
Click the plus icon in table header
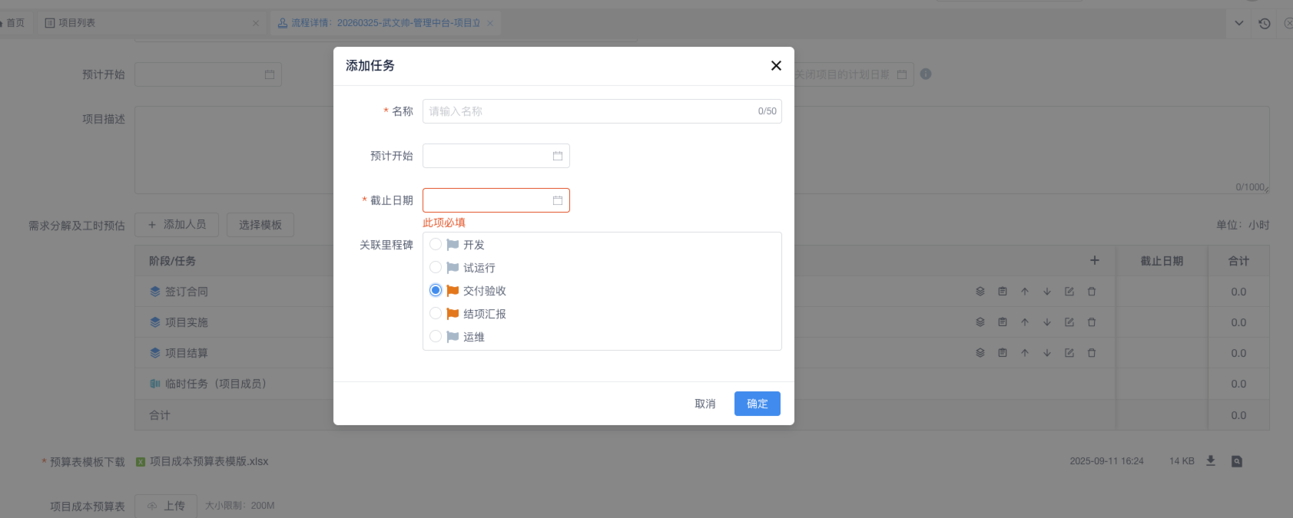pos(1094,261)
